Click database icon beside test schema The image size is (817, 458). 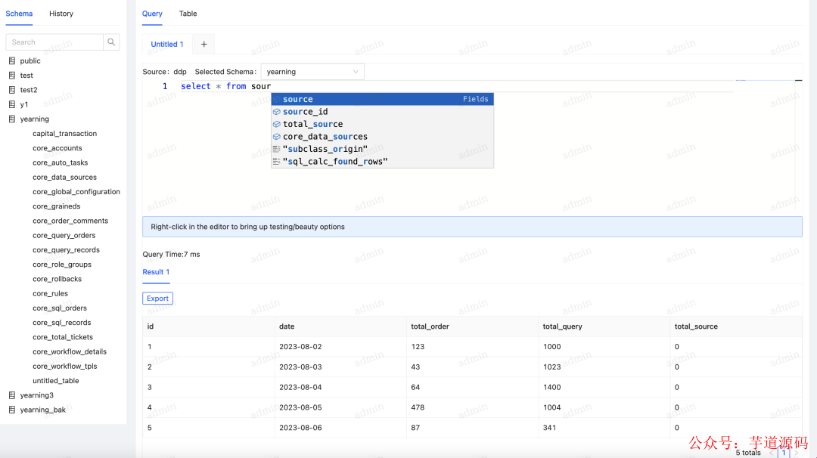[x=12, y=76]
